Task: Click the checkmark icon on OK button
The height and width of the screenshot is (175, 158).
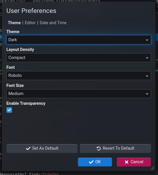Action: coord(91,162)
